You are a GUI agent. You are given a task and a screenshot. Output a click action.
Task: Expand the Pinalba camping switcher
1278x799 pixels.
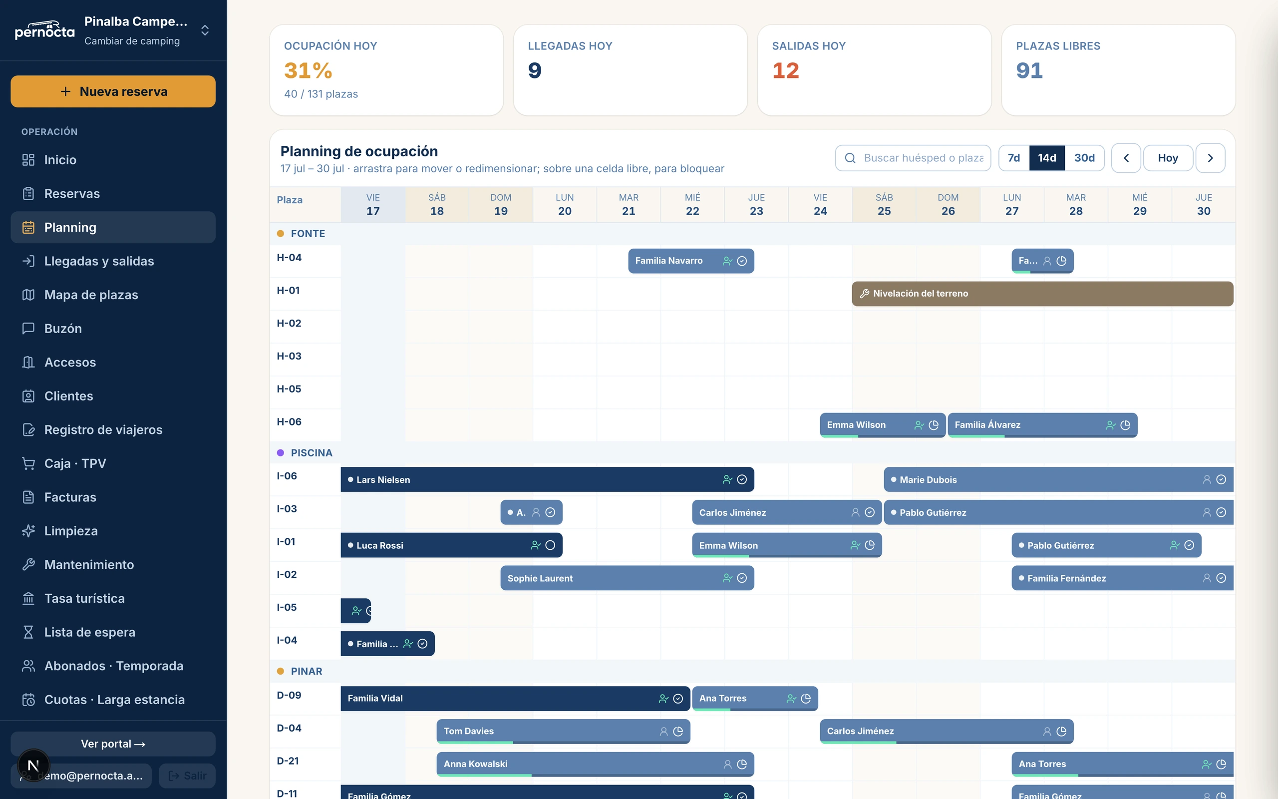[205, 30]
